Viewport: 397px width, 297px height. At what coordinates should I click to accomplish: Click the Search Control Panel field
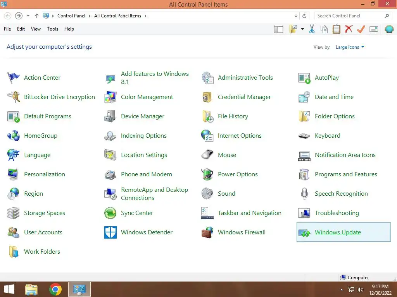(353, 16)
